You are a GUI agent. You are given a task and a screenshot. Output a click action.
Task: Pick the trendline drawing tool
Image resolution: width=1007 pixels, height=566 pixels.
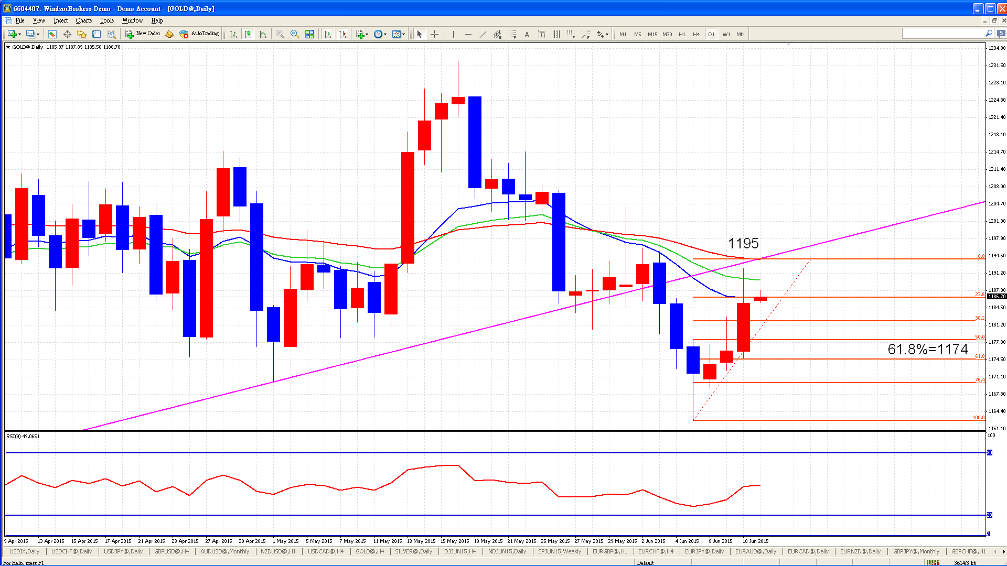click(483, 34)
